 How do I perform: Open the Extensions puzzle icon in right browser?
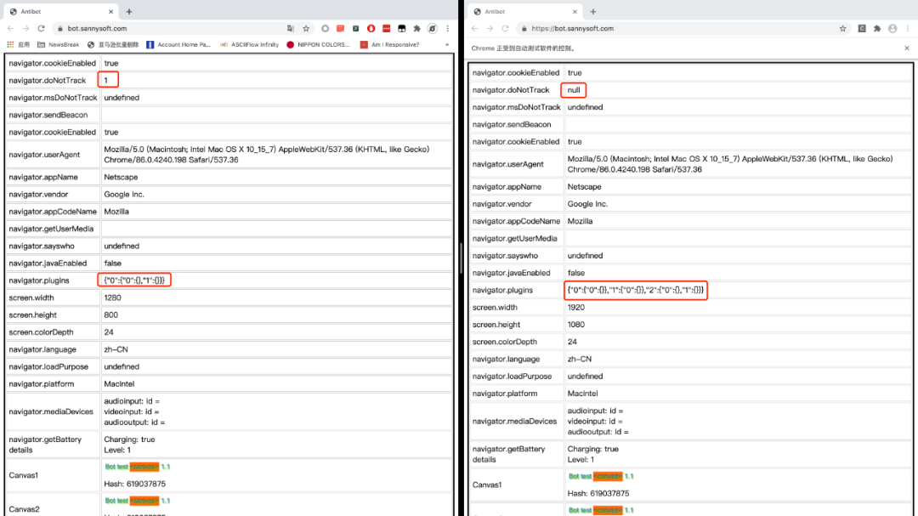click(877, 28)
